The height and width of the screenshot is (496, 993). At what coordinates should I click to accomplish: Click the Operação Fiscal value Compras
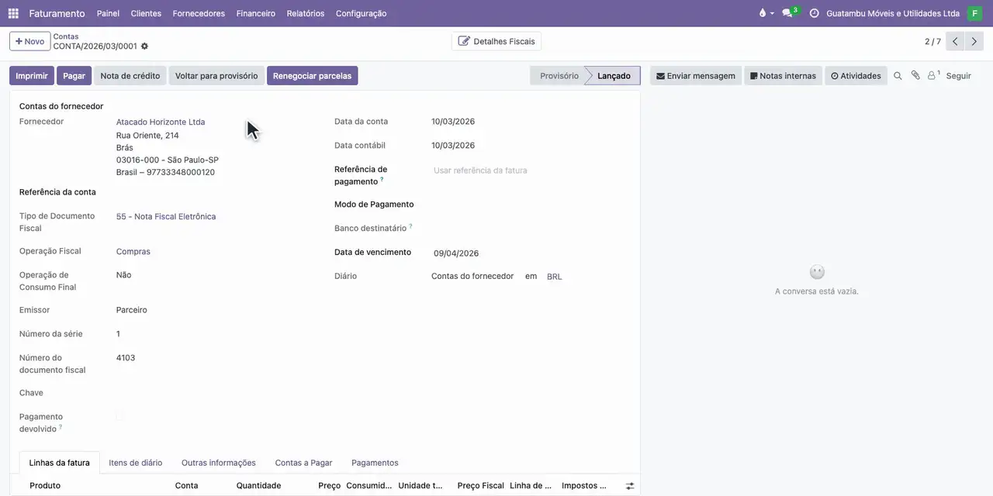point(133,252)
